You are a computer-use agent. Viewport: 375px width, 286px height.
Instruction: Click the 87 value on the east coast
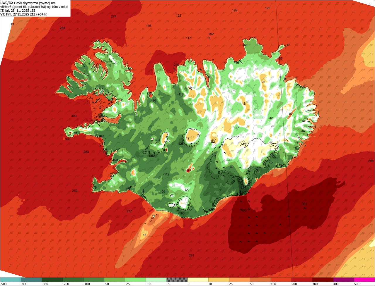[291, 114]
